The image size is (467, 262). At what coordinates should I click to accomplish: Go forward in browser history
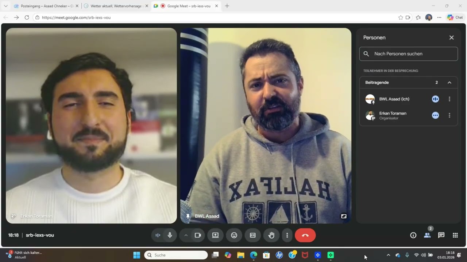coord(16,17)
